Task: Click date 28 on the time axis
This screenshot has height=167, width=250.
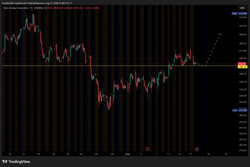Action: coord(96,154)
